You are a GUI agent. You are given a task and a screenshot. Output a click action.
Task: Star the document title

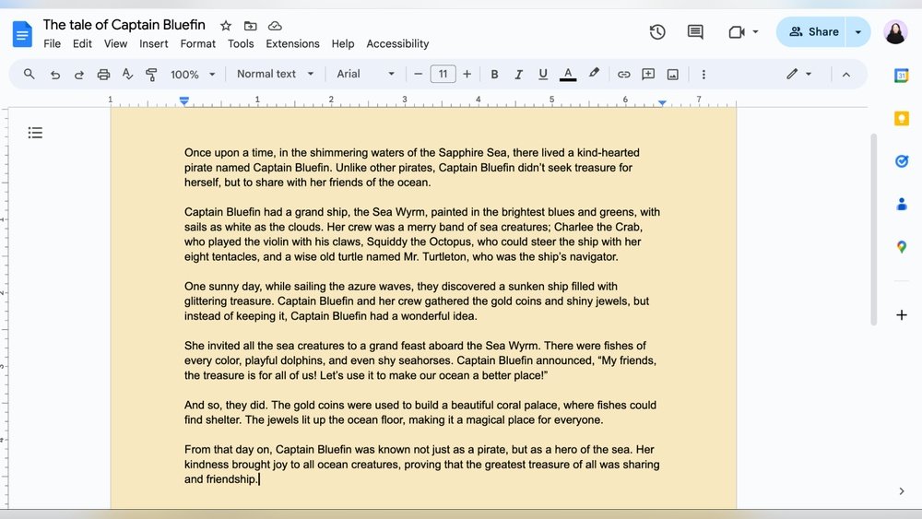226,26
